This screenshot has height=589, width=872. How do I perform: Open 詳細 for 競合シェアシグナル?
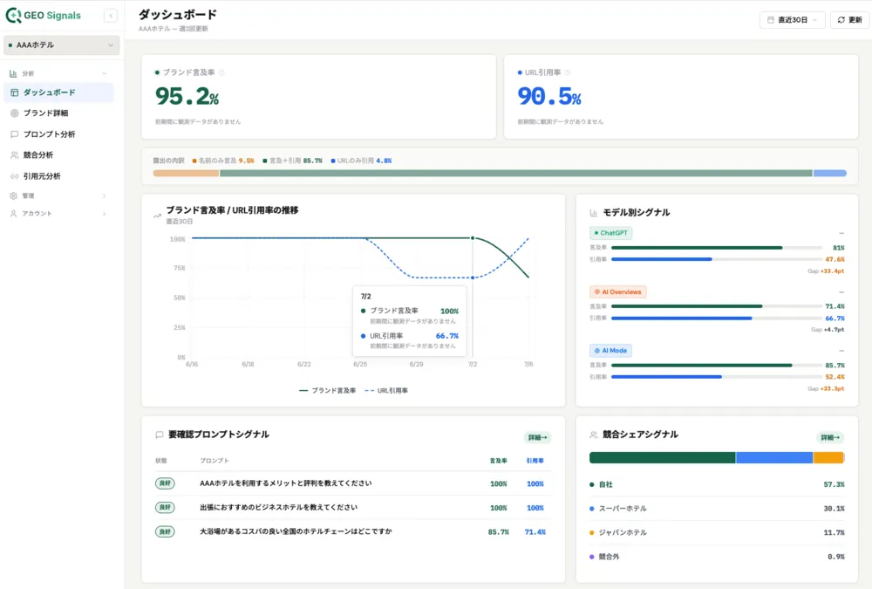830,437
